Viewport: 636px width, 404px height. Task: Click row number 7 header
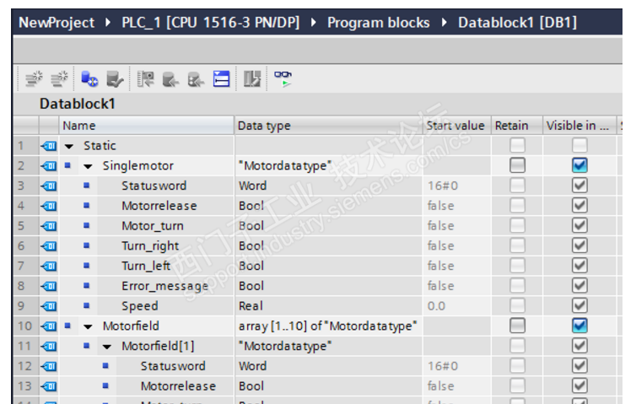(x=25, y=266)
